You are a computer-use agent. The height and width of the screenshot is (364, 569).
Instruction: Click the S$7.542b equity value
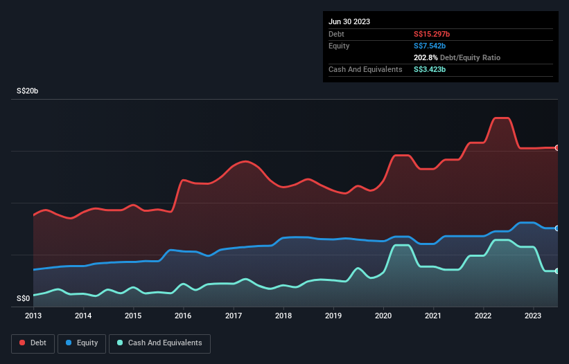click(430, 46)
